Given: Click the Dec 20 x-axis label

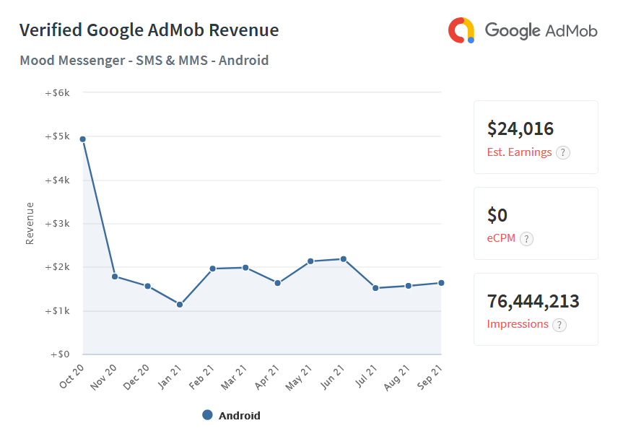Looking at the screenshot, I should coord(136,378).
